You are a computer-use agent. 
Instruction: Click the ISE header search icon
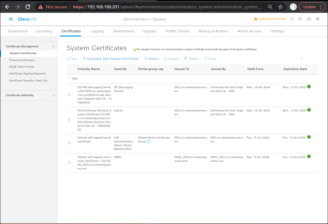(292, 19)
